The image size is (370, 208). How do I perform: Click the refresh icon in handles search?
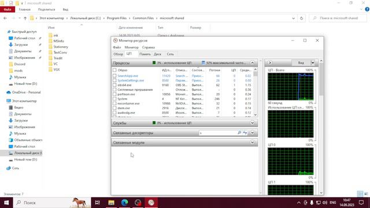pos(245,133)
